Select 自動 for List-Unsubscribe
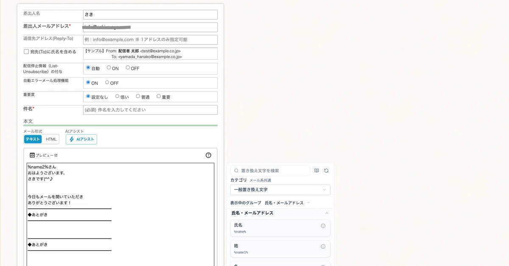Image resolution: width=509 pixels, height=266 pixels. point(88,67)
